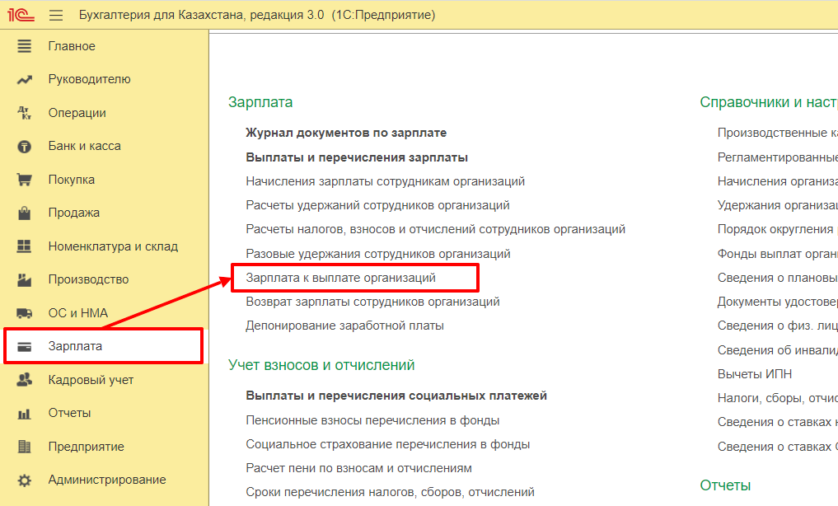Open Вычеты ИПН reference link
The height and width of the screenshot is (506, 838).
pyautogui.click(x=754, y=373)
